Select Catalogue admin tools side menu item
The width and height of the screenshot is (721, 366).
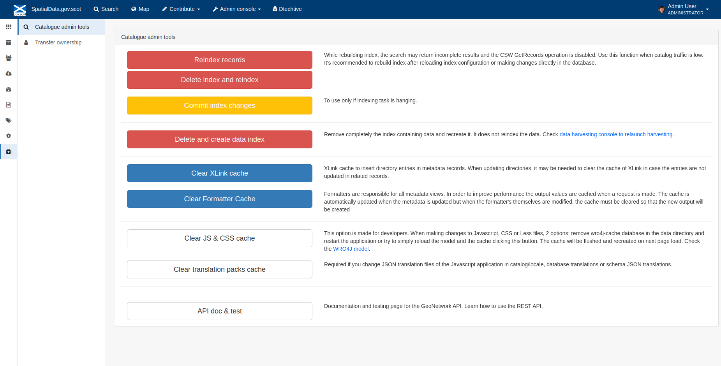click(x=62, y=27)
